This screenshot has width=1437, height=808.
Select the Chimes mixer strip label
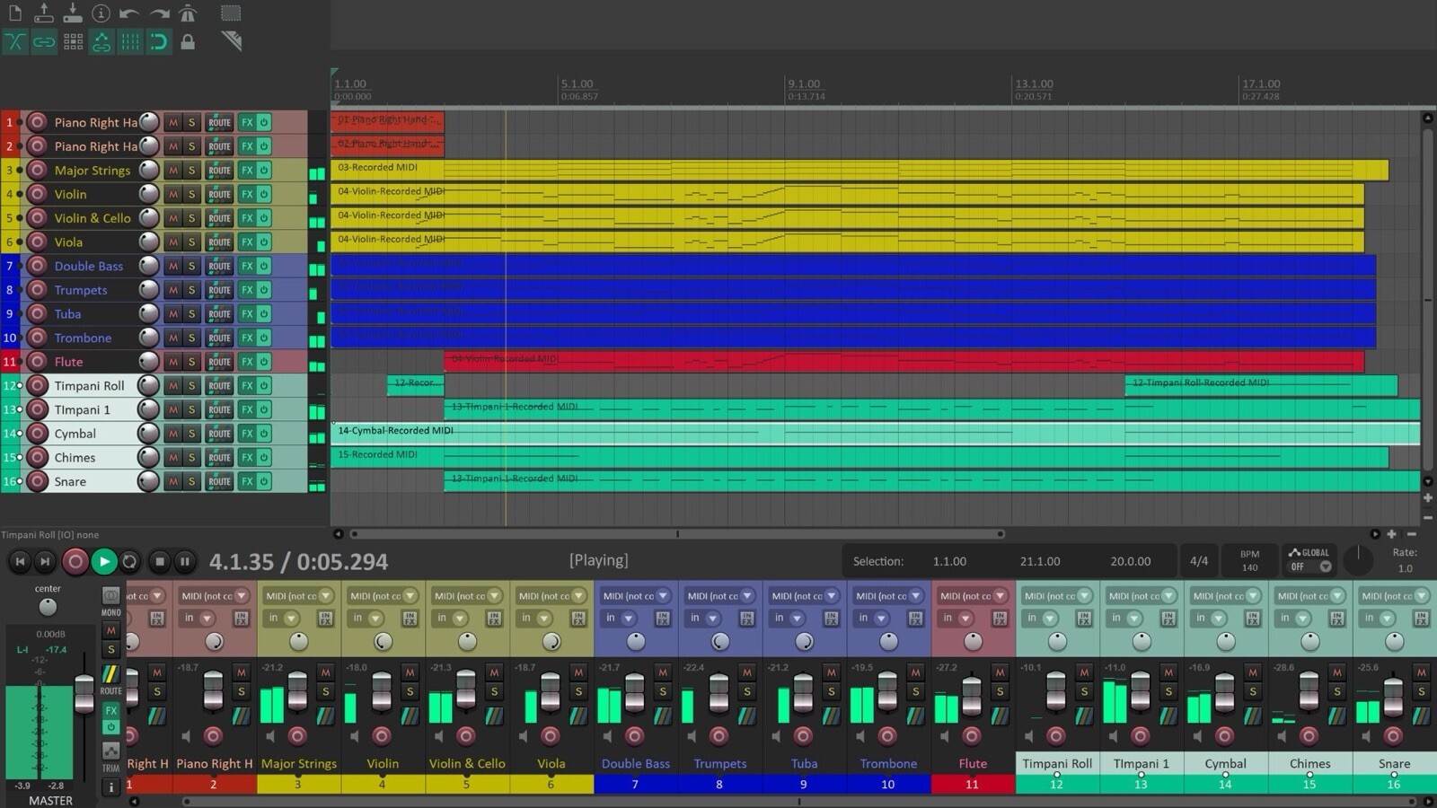[1309, 763]
